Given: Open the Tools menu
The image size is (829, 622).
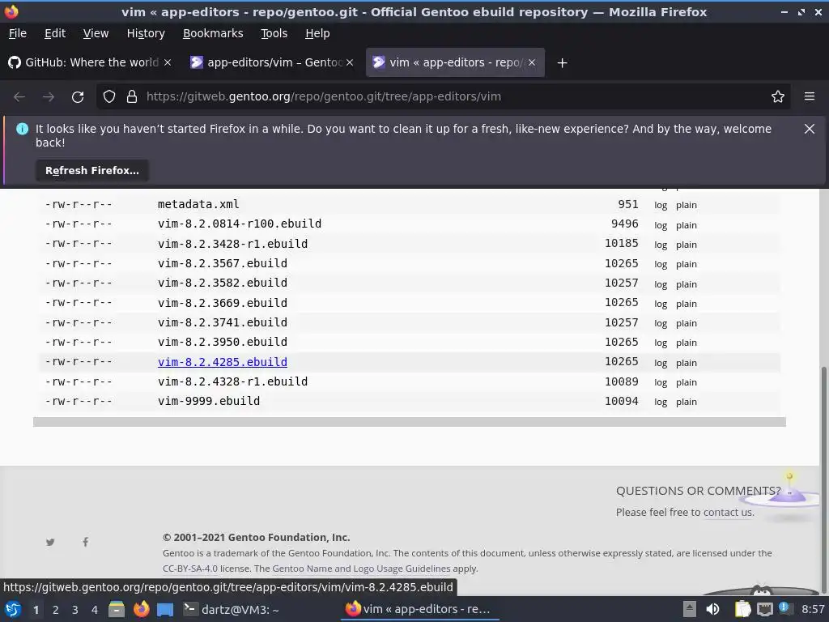Looking at the screenshot, I should [274, 33].
